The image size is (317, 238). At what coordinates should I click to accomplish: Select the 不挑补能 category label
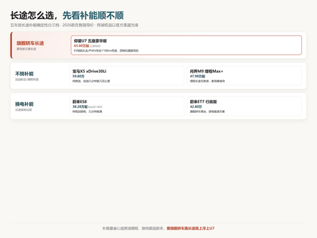(24, 73)
